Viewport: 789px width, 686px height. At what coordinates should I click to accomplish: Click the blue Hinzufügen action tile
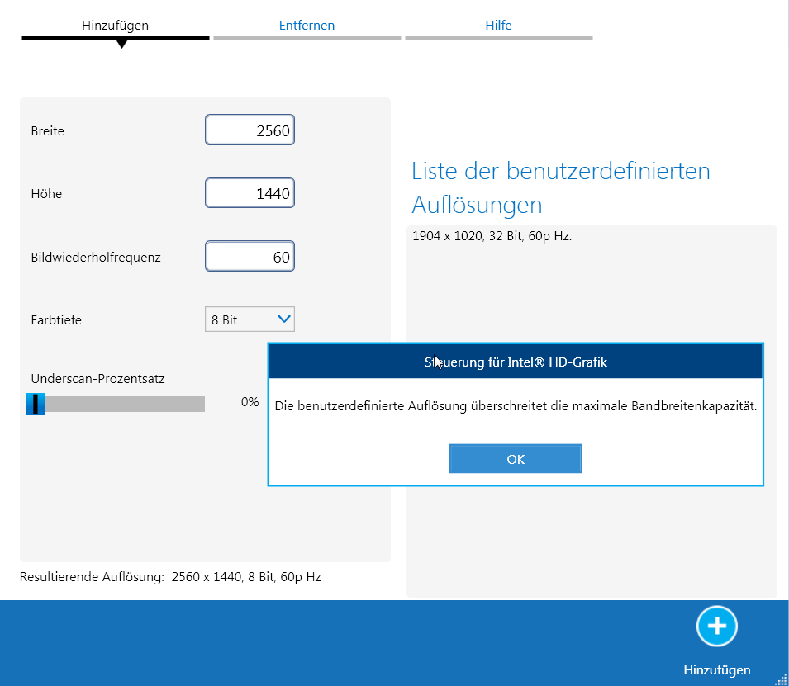(716, 644)
